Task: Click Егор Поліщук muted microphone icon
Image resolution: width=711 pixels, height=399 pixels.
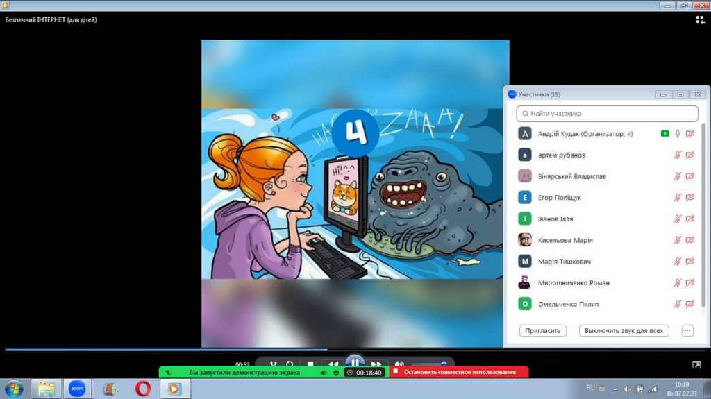Action: pos(678,198)
